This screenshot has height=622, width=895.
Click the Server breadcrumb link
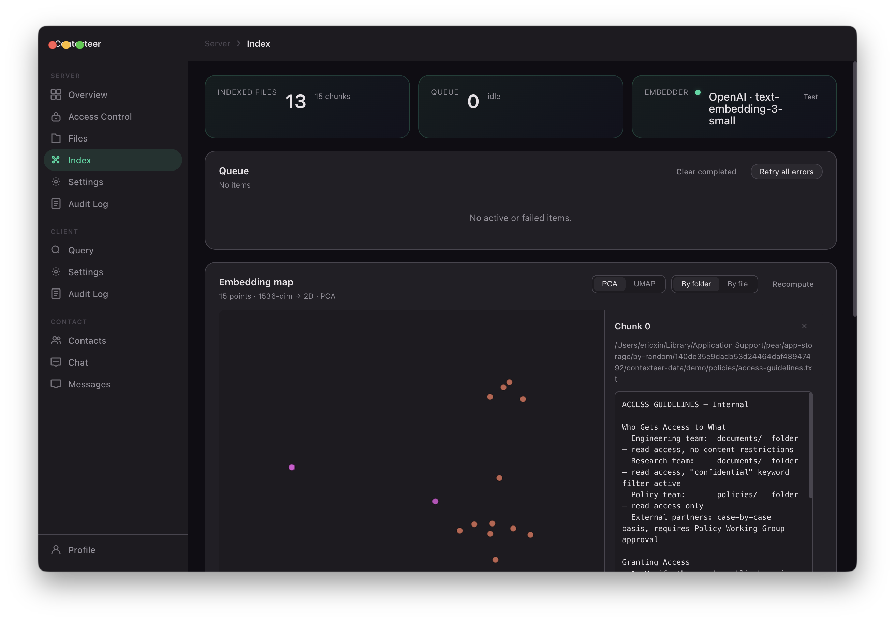point(217,44)
